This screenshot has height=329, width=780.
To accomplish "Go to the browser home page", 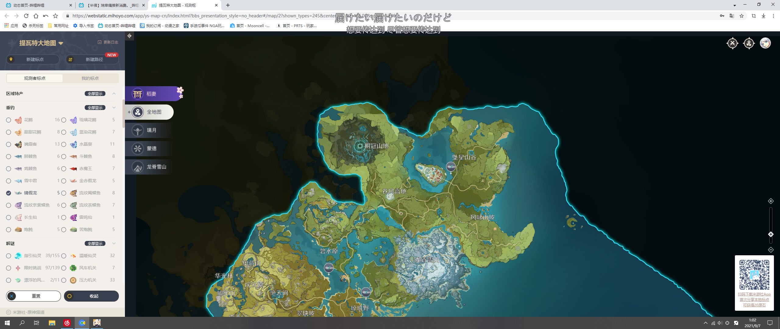I will click(36, 16).
